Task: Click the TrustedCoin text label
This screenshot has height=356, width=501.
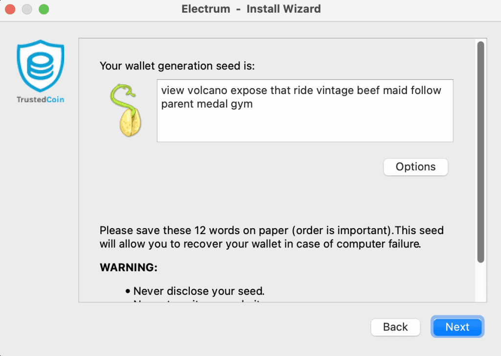Action: click(x=40, y=99)
